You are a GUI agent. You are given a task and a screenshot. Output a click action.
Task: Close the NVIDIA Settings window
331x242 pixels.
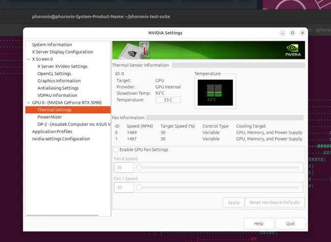pos(302,33)
